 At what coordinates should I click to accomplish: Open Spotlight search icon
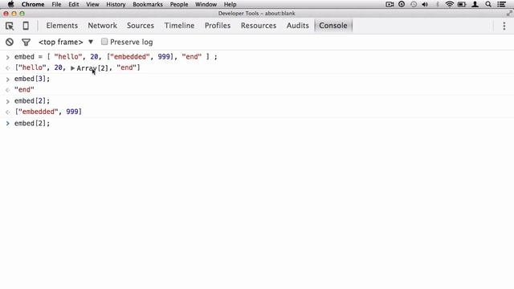[488, 4]
